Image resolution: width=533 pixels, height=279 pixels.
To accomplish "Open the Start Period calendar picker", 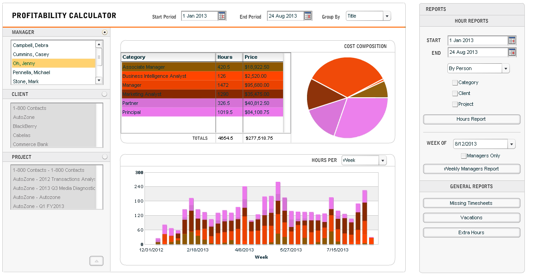I will pos(221,16).
